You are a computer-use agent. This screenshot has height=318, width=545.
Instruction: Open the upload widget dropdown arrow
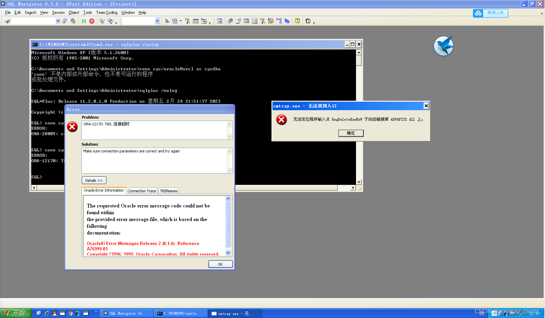542,14
